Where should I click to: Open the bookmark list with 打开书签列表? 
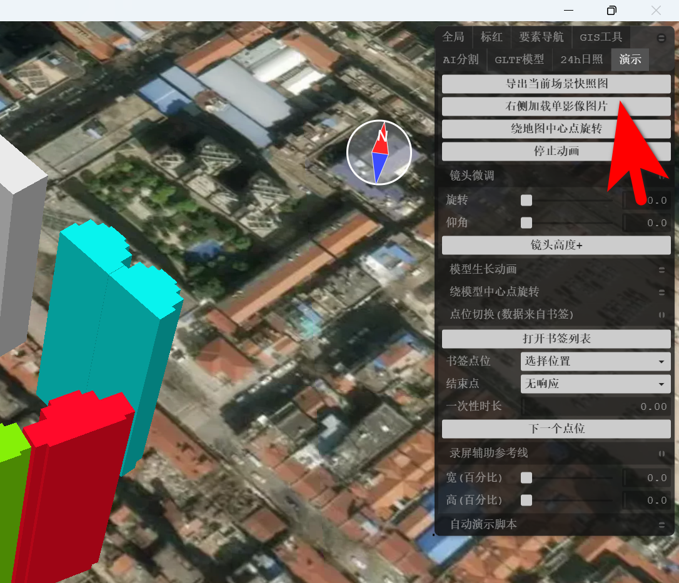click(556, 339)
